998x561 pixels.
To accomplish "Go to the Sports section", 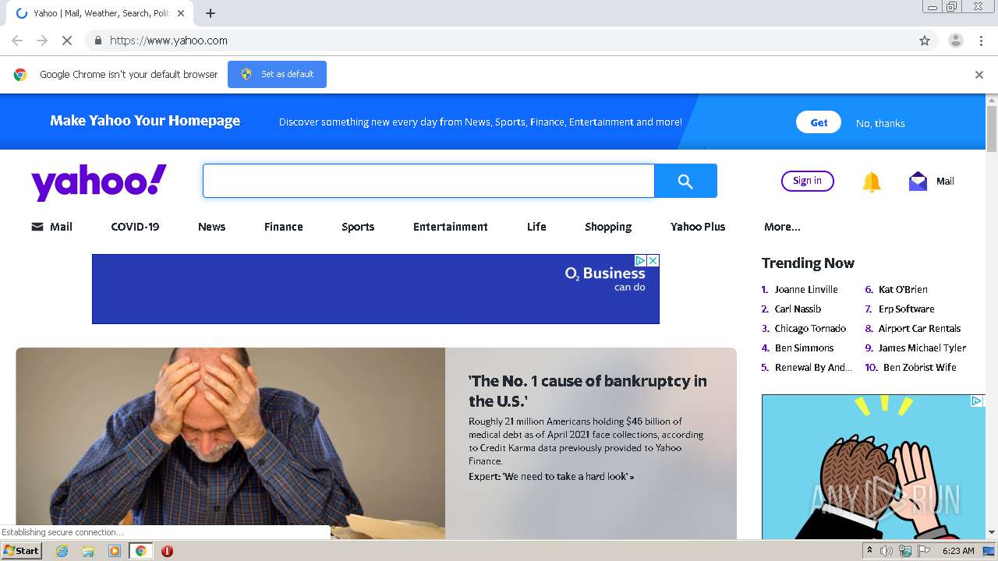I will [x=358, y=227].
